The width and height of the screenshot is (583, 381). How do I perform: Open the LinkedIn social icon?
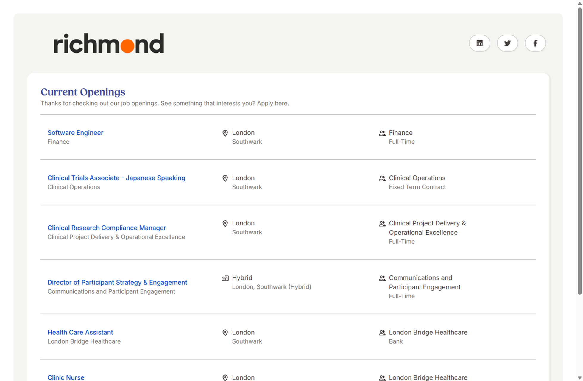[x=479, y=43]
